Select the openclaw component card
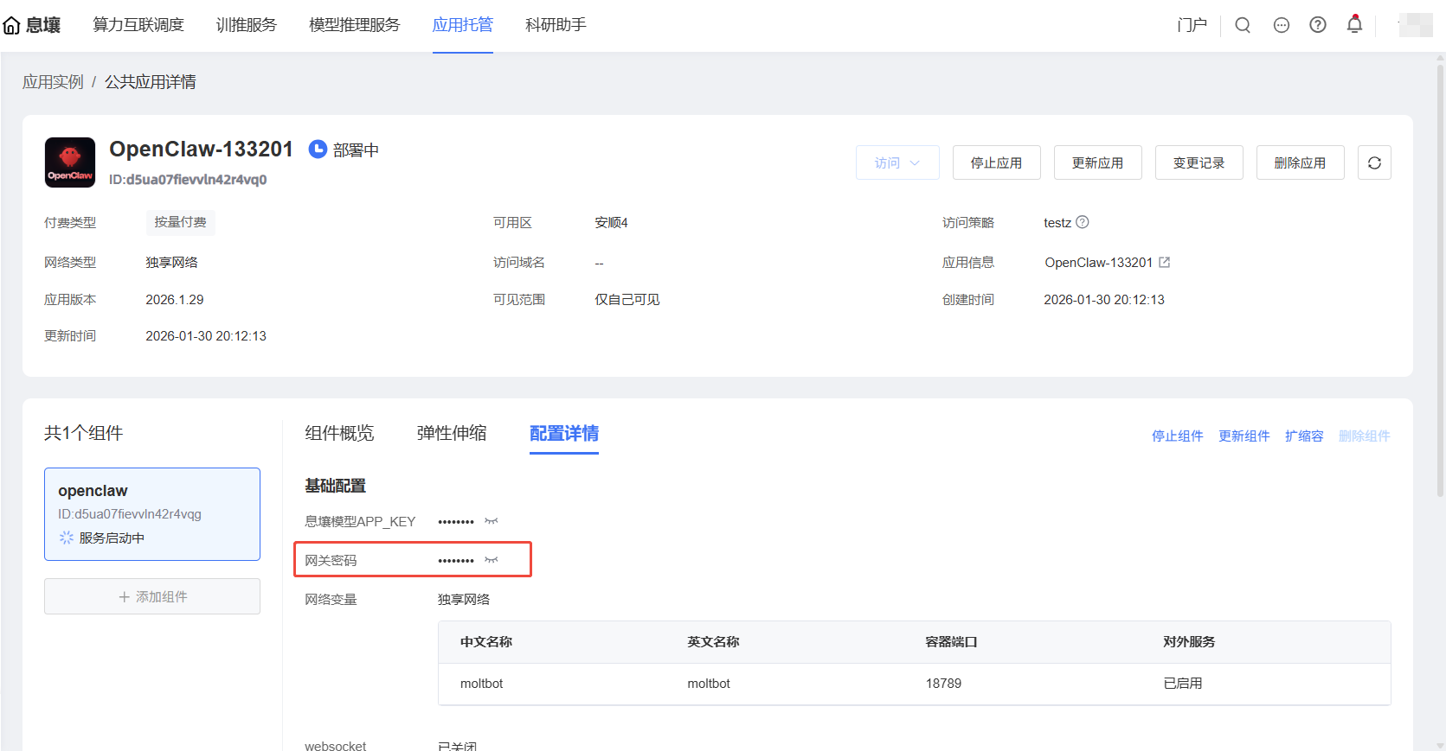Viewport: 1446px width, 751px height. [x=152, y=513]
